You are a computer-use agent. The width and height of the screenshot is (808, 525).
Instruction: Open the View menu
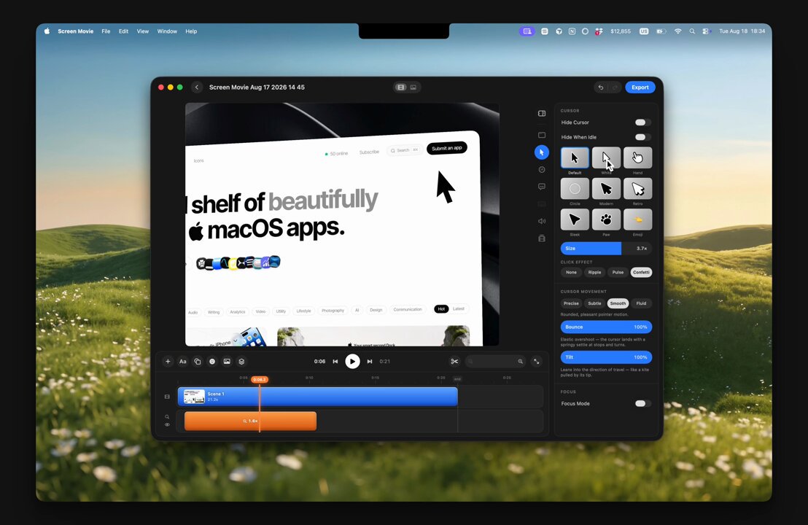(143, 31)
